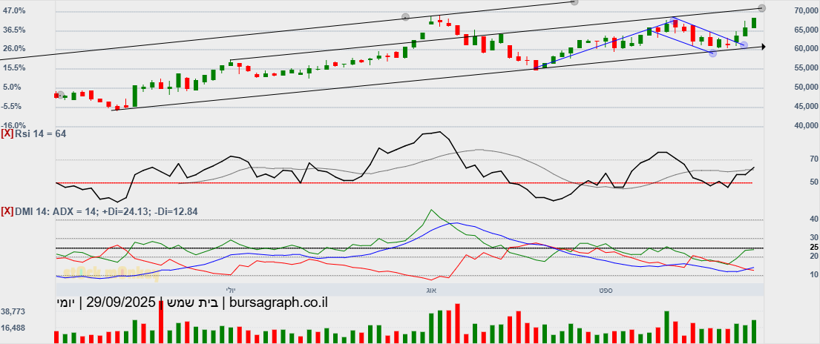The image size is (820, 344).
Task: Click the DMI 14 ADX readout label
Action: 106,211
